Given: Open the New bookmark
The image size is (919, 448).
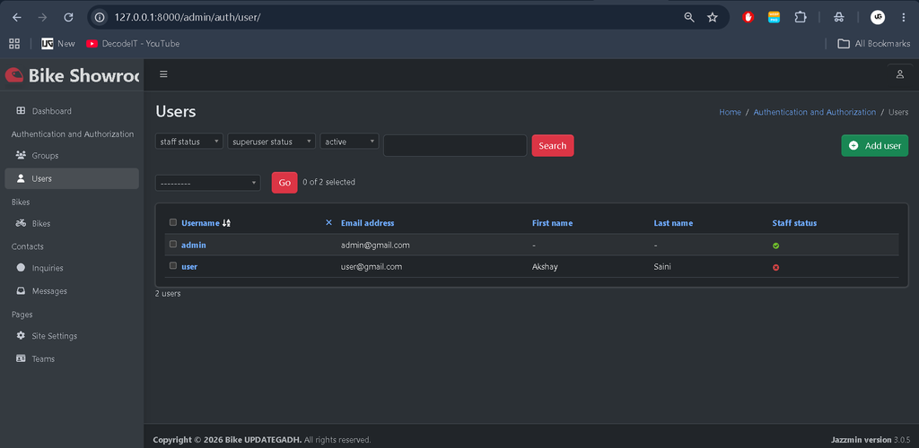Looking at the screenshot, I should click(x=58, y=43).
